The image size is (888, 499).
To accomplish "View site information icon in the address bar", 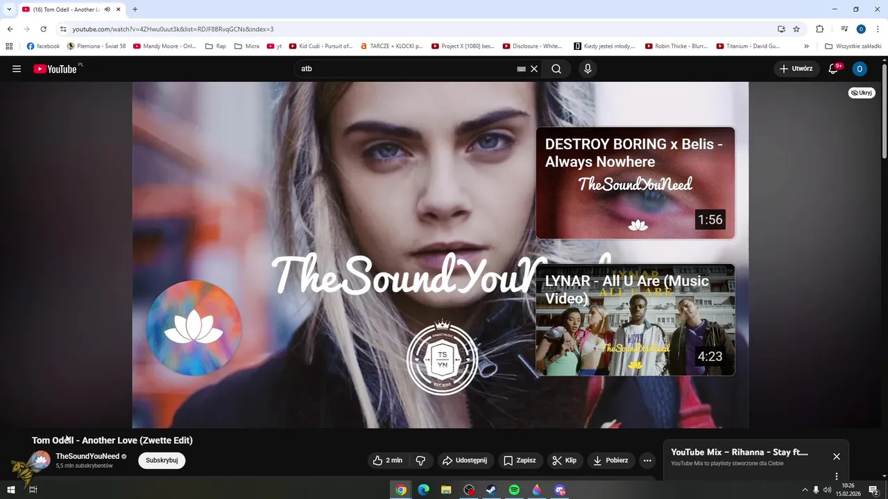I will 63,29.
